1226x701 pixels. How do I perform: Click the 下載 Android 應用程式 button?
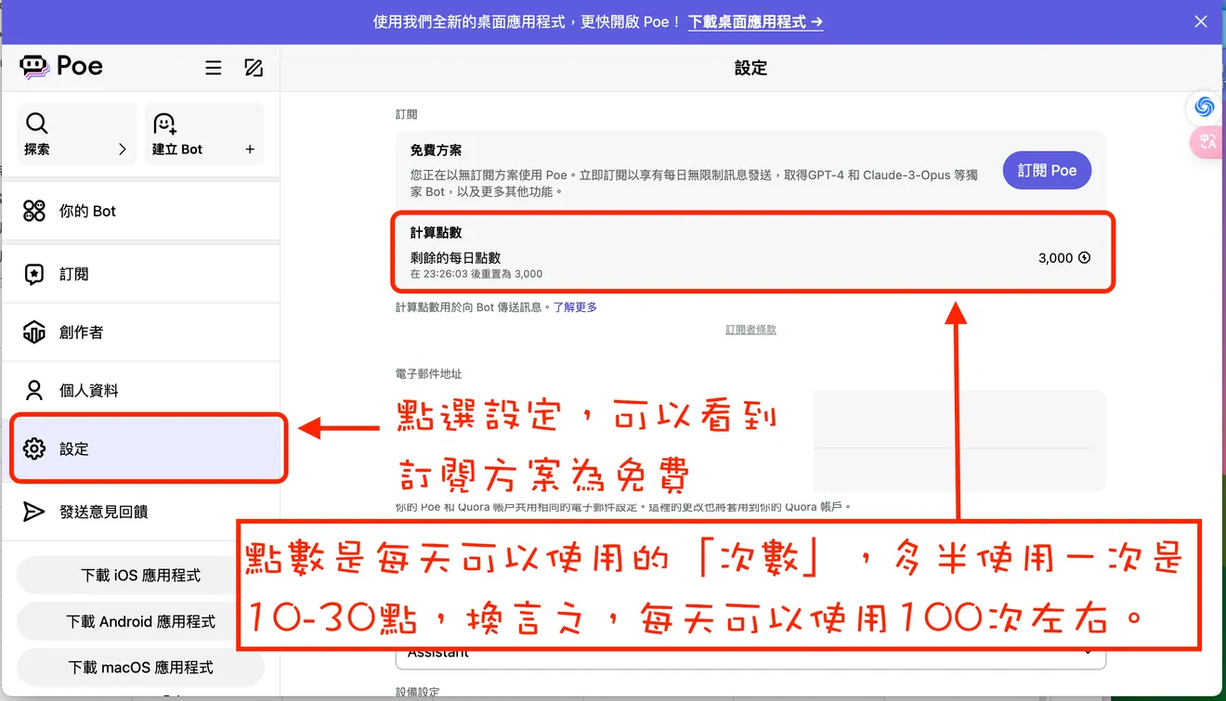tap(140, 621)
